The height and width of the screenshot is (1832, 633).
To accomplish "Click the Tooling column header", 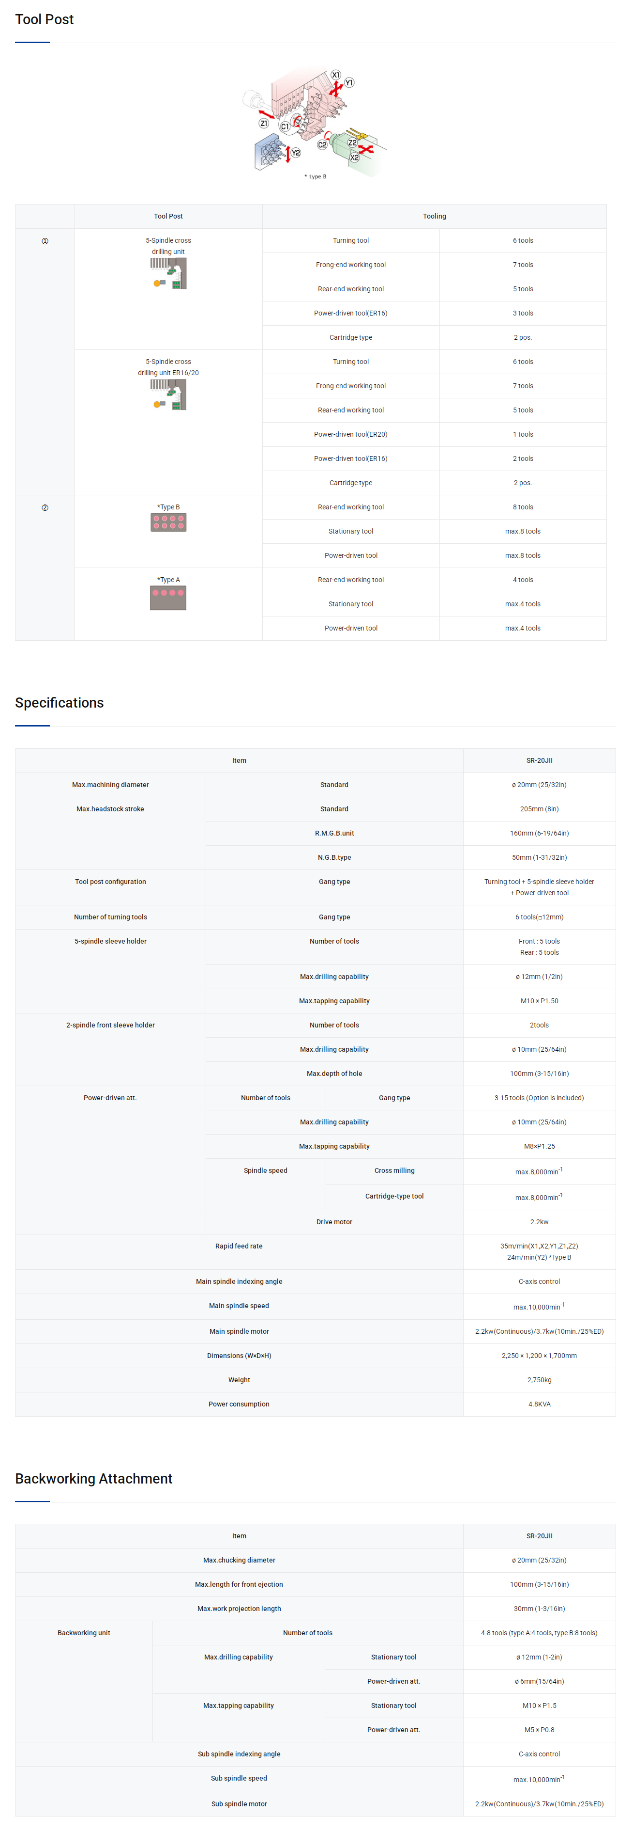I will (434, 216).
